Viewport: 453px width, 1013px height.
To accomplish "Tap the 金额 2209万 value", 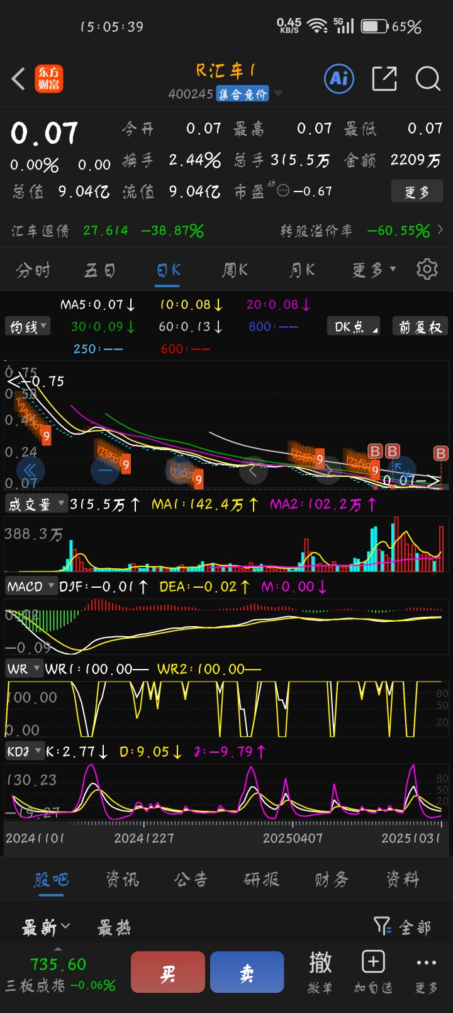I will click(415, 160).
